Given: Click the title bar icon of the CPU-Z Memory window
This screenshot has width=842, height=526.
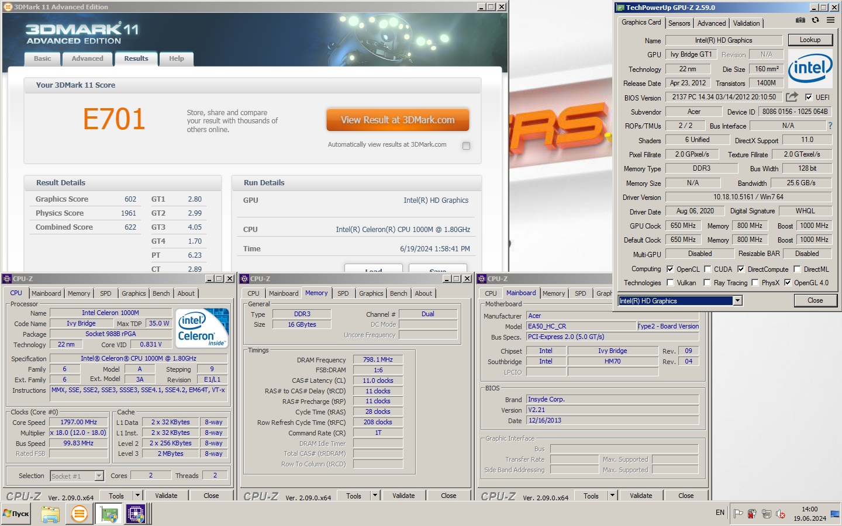Looking at the screenshot, I should pyautogui.click(x=245, y=279).
